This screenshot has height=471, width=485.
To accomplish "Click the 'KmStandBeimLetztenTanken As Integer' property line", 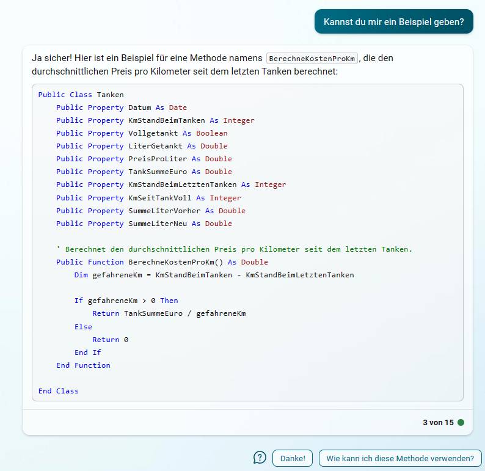I will pos(171,184).
